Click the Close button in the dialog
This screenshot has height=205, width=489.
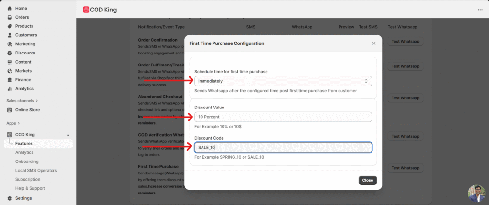tap(367, 181)
